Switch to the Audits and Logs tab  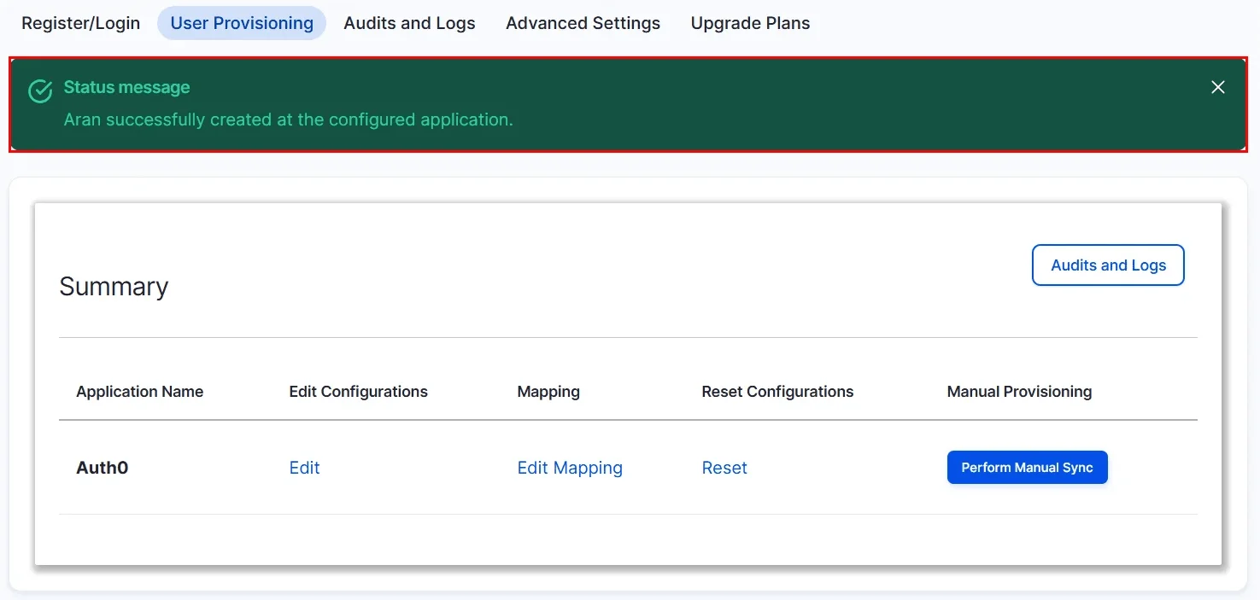tap(409, 23)
